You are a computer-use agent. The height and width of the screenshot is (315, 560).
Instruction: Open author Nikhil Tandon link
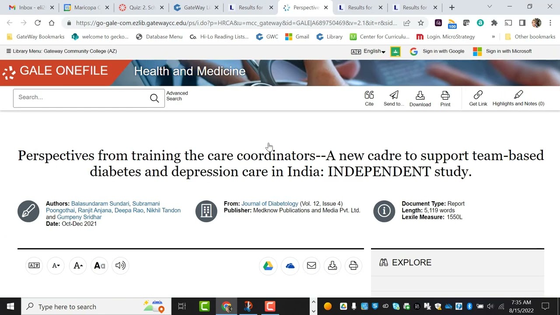[164, 210]
